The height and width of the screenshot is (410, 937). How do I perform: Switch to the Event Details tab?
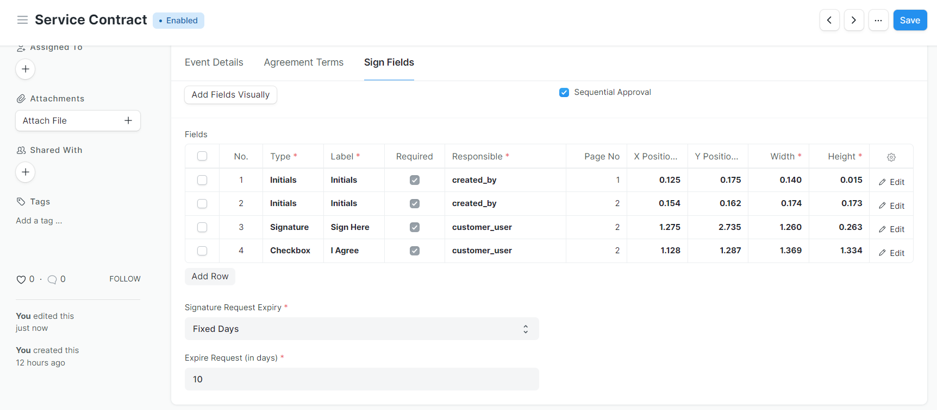click(214, 62)
